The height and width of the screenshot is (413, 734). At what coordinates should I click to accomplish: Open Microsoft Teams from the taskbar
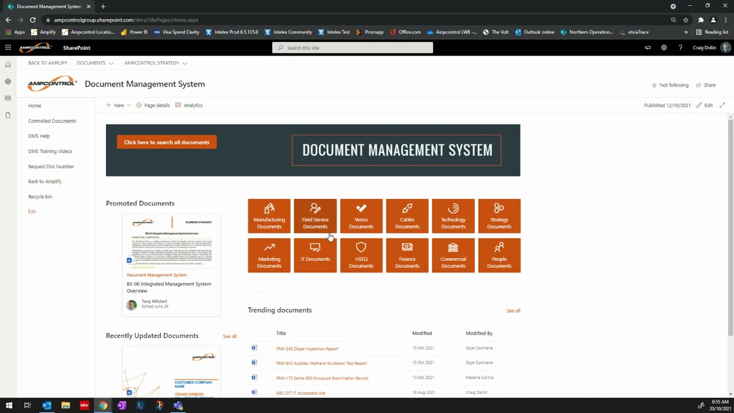pos(178,406)
